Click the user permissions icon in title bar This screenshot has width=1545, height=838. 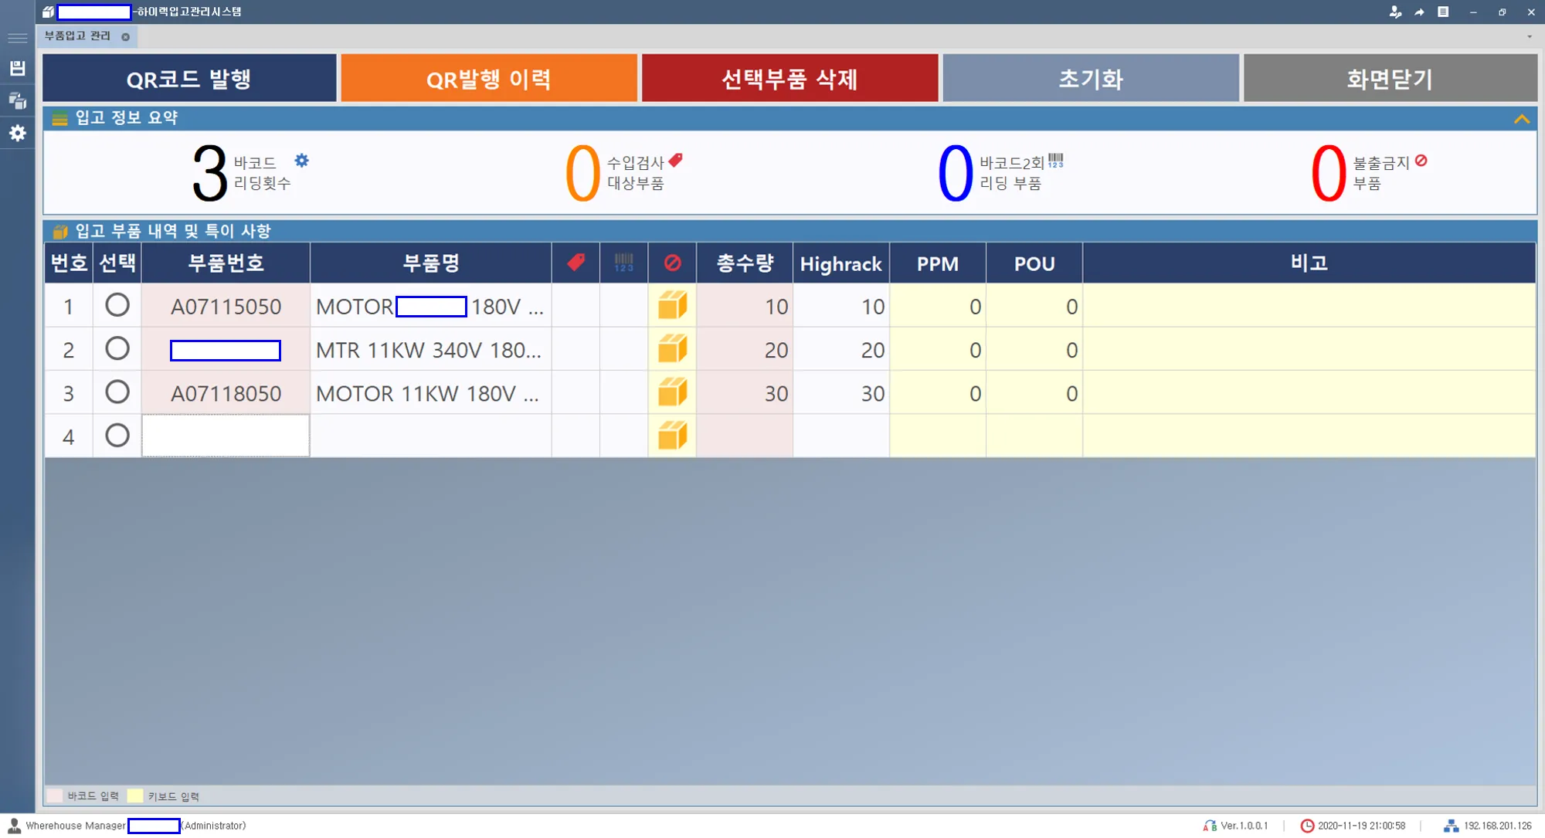click(1395, 12)
